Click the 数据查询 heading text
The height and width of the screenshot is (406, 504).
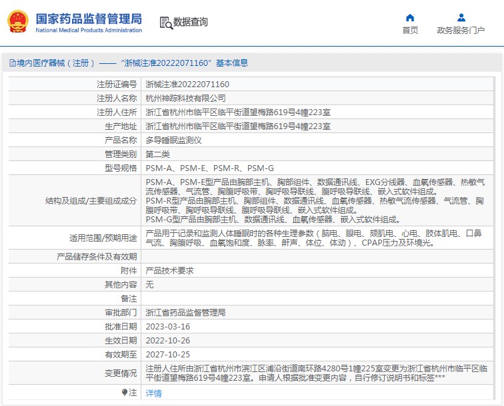pos(191,23)
